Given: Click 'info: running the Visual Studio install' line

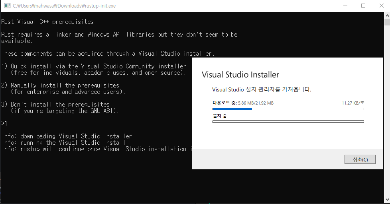Looking at the screenshot, I should click(63, 143).
